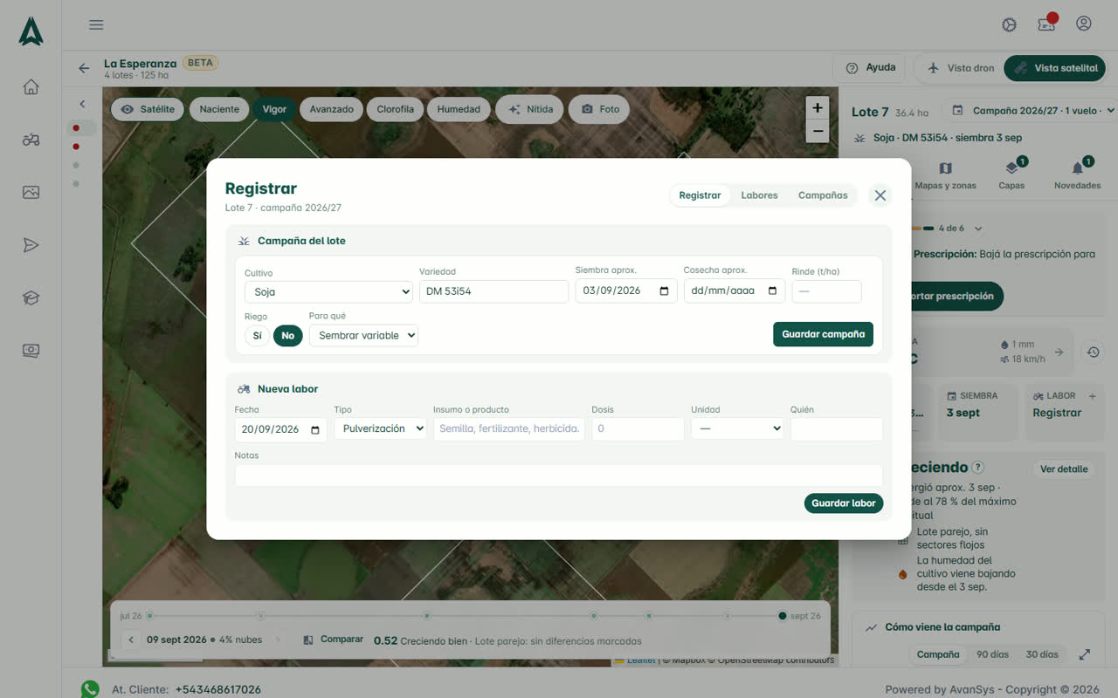Click Guardar campaña button
1118x698 pixels.
823,334
